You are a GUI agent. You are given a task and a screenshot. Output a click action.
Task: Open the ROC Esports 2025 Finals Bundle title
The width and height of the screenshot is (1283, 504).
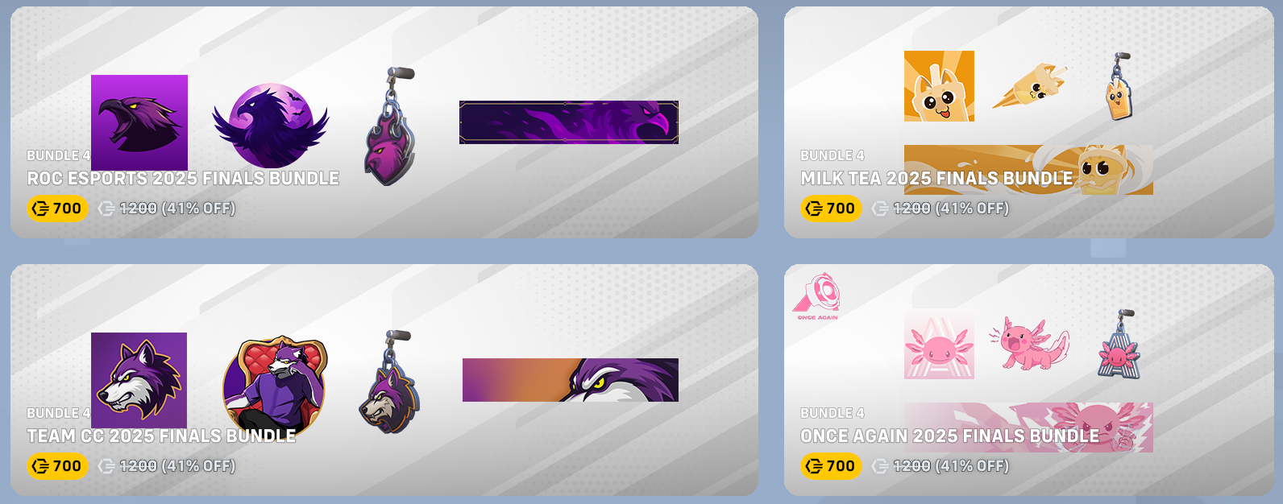pyautogui.click(x=183, y=178)
